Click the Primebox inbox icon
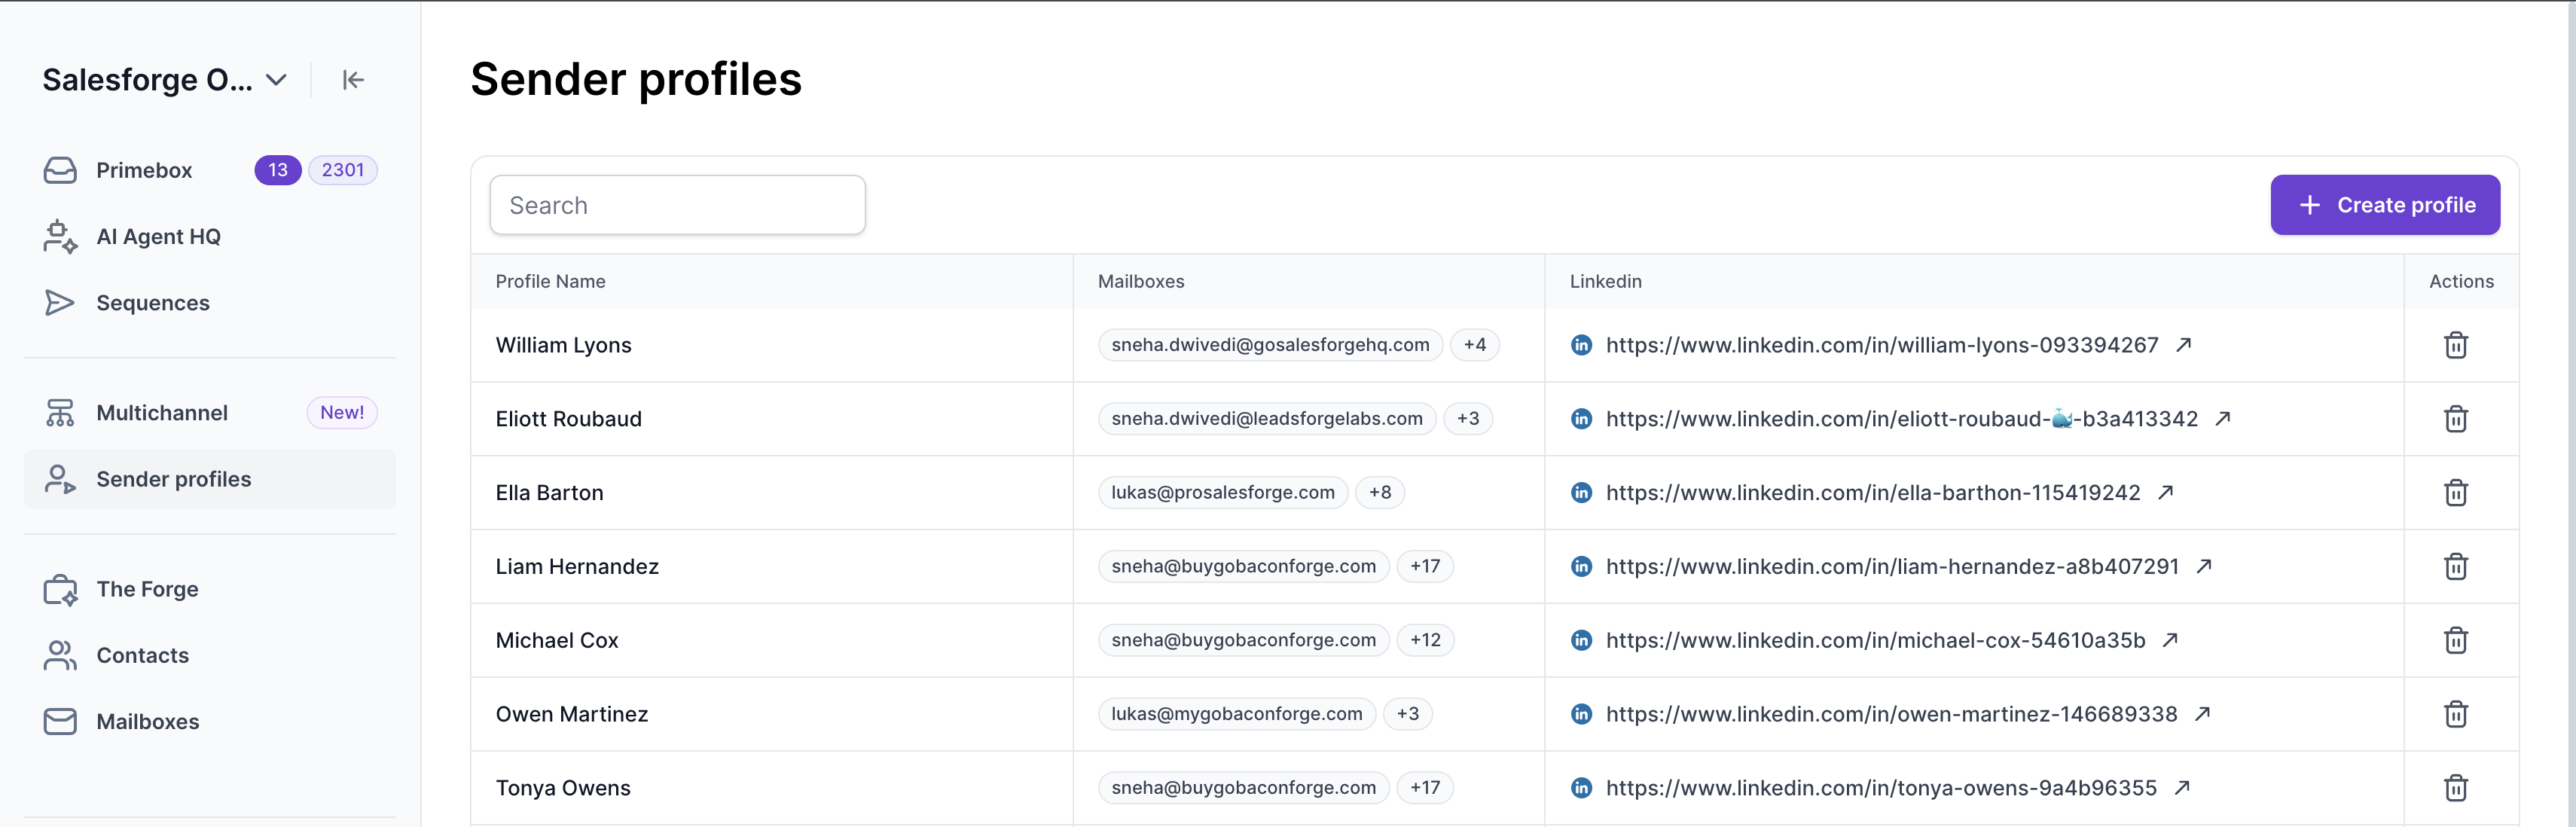Screen dimensions: 2576x827 tap(60, 170)
